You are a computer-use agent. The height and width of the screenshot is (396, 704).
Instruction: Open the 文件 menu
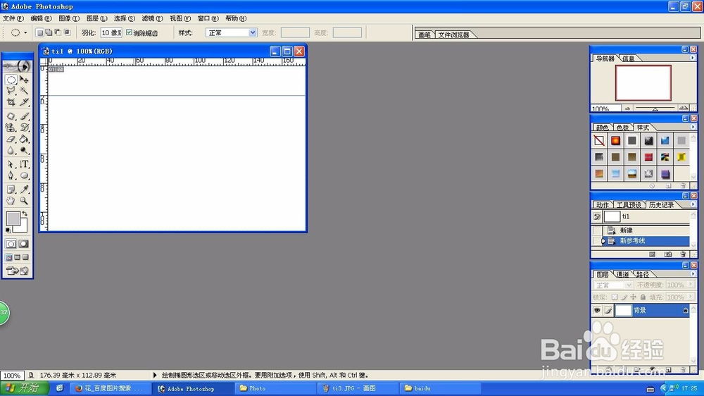[13, 18]
